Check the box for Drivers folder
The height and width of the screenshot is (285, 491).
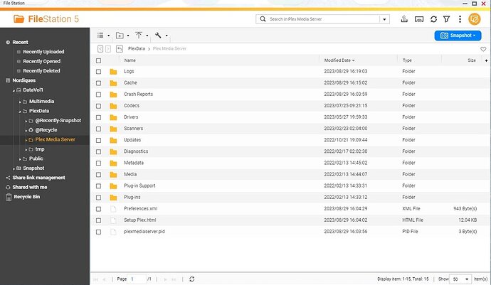tap(99, 117)
